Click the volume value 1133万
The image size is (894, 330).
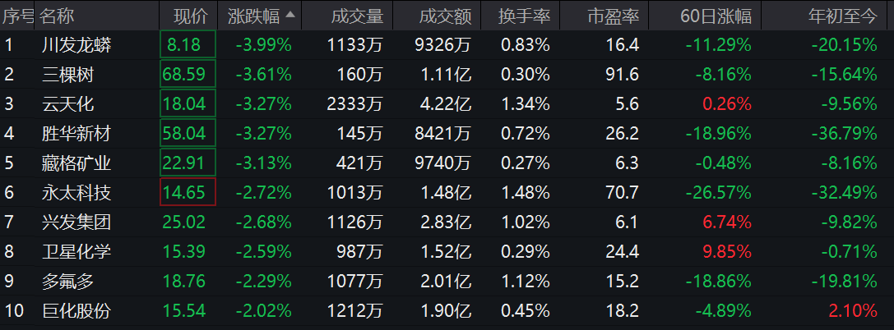(355, 45)
